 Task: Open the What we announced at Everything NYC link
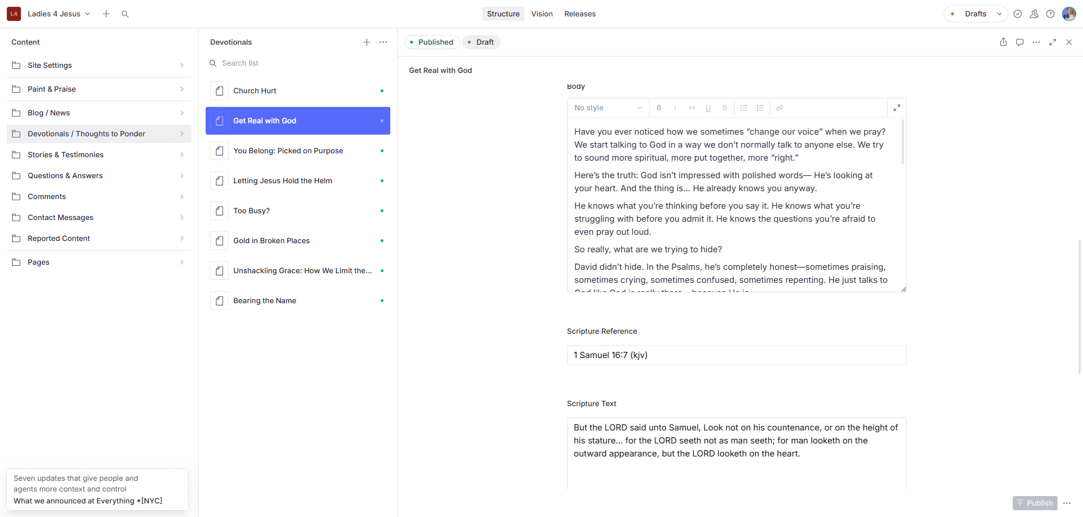(88, 501)
